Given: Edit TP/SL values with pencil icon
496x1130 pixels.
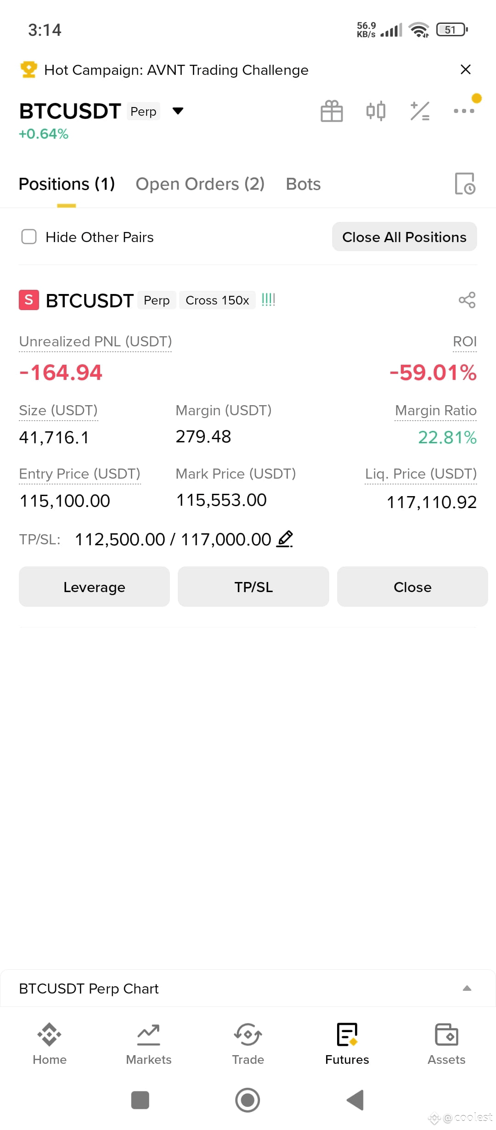Looking at the screenshot, I should pyautogui.click(x=285, y=538).
